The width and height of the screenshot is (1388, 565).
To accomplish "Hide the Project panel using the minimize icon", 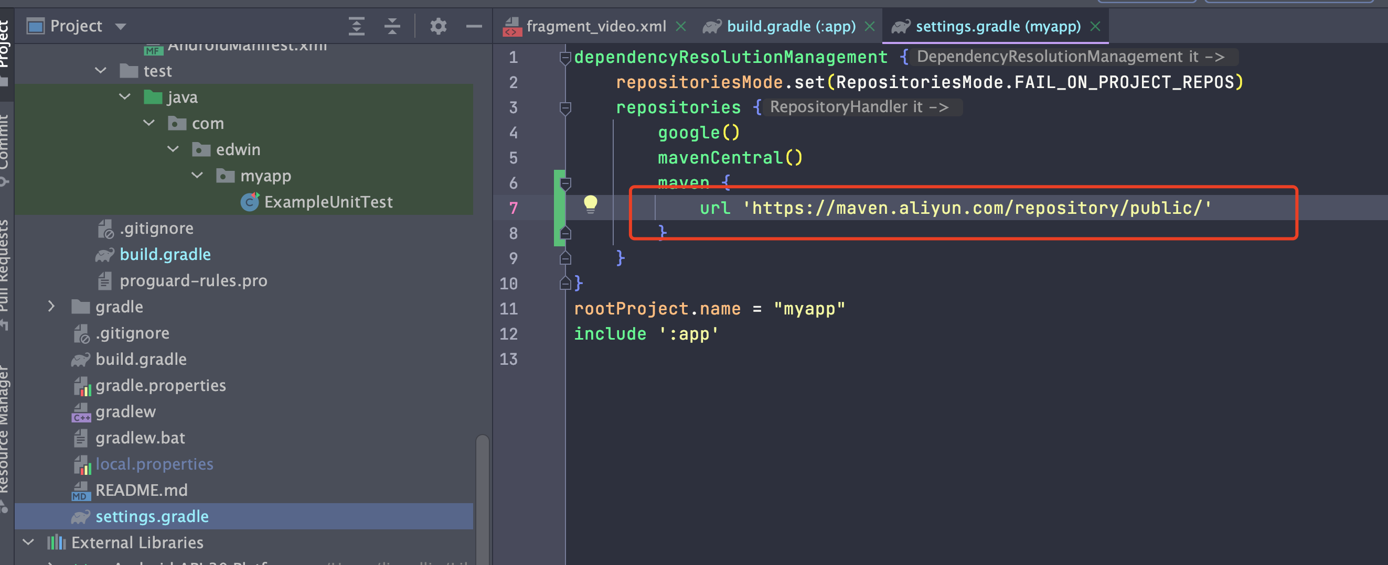I will [x=474, y=25].
